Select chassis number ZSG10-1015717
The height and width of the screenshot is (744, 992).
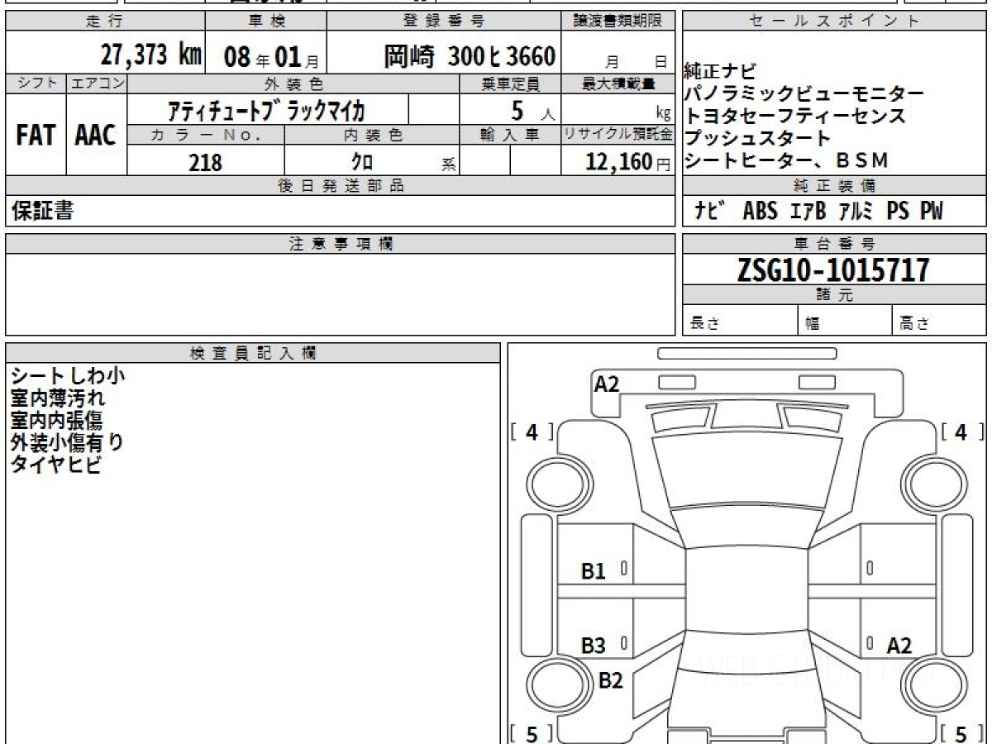pyautogui.click(x=834, y=270)
